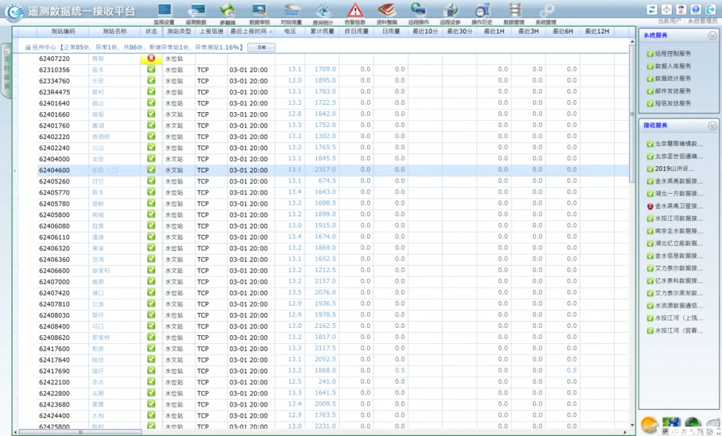The image size is (722, 436).
Task: Sort by 测站编码 column header
Action: (x=63, y=31)
